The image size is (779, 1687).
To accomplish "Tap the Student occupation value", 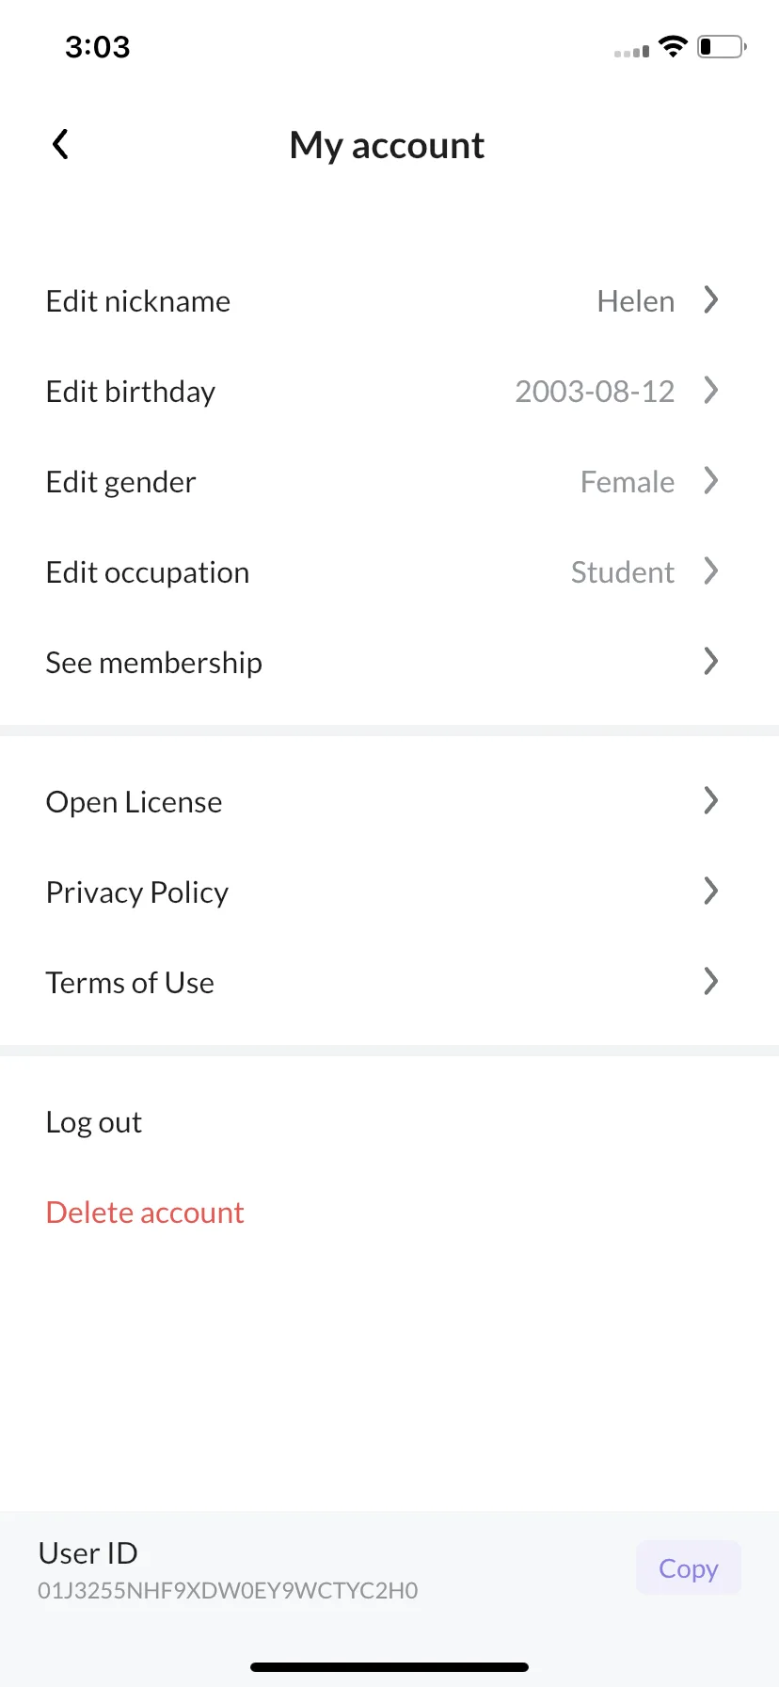I will click(x=623, y=572).
